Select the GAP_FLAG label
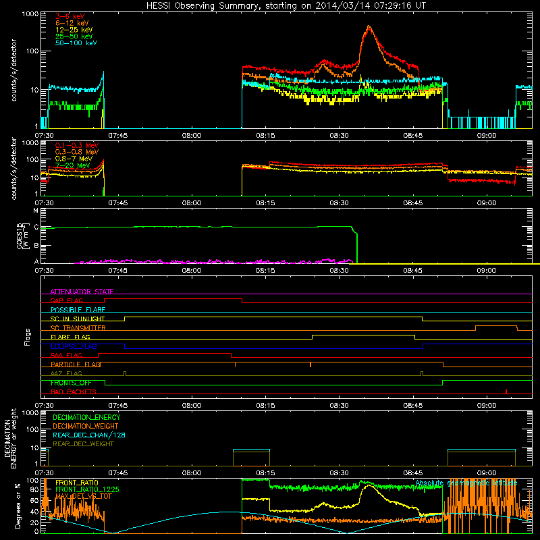 click(66, 300)
